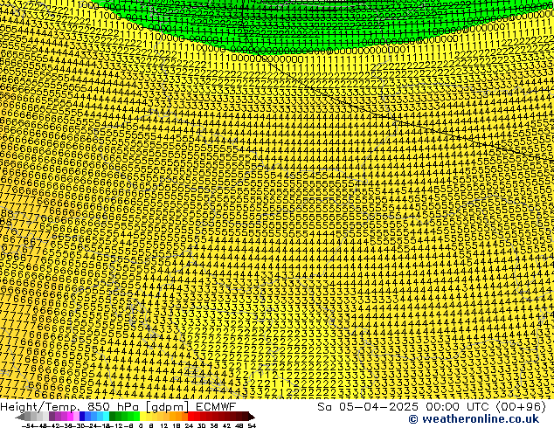
Task: Click the bright green swatch in the legend
Action: [136, 417]
